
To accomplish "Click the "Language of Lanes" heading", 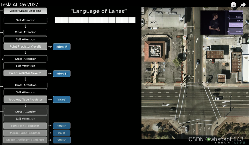I will pyautogui.click(x=99, y=11).
